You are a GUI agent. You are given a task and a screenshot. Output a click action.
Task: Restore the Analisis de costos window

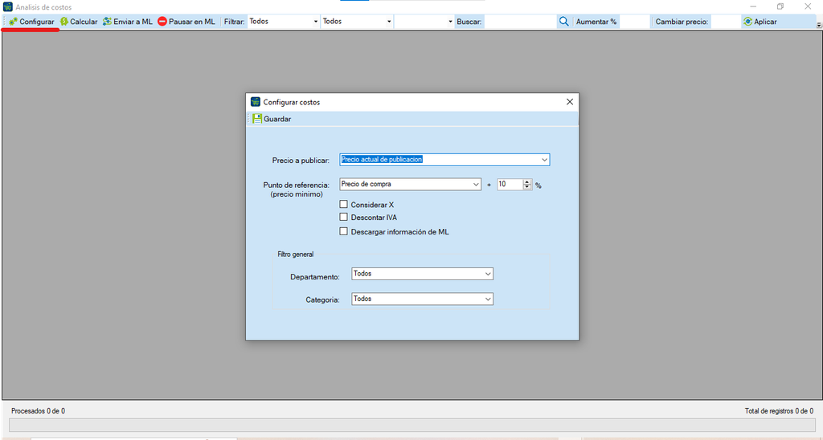[x=780, y=6]
